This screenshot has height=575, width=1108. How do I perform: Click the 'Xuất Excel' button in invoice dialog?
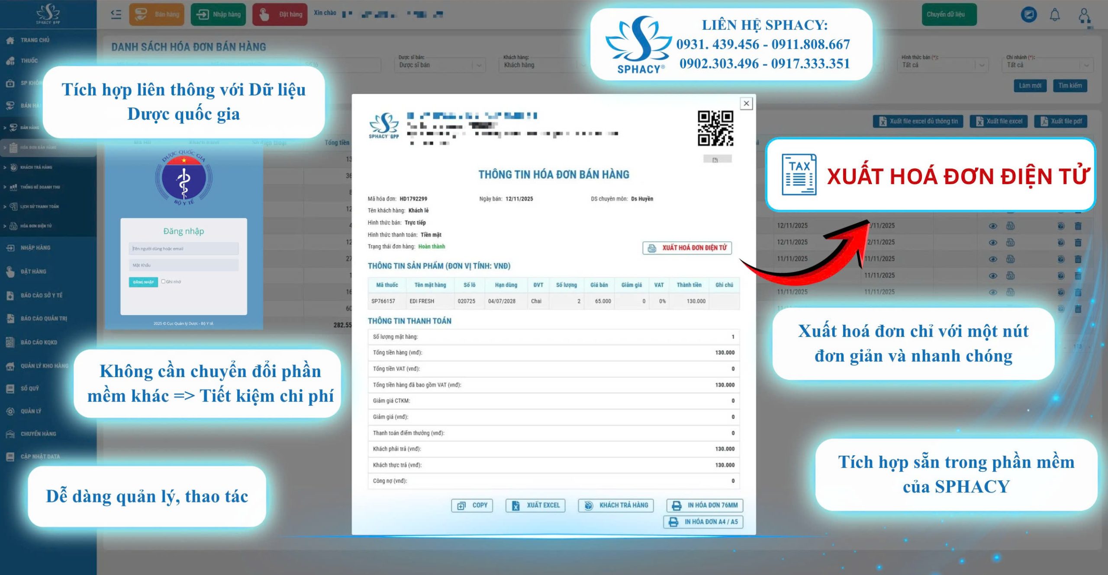point(535,505)
